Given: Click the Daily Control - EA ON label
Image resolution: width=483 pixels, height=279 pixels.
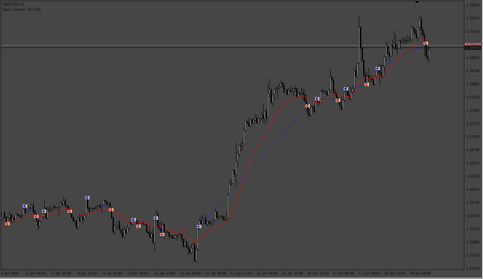Looking at the screenshot, I should click(x=22, y=9).
